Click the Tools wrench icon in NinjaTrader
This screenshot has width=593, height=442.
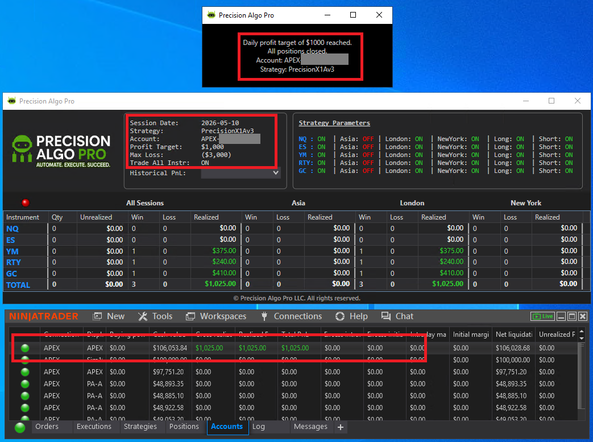click(143, 316)
